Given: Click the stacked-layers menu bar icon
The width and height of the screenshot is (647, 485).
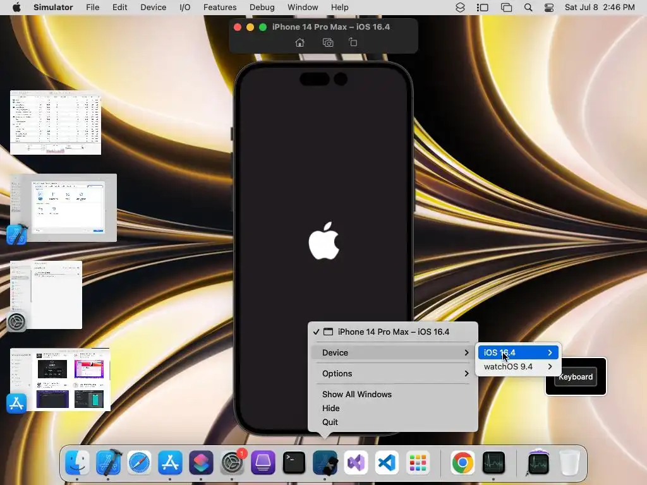Looking at the screenshot, I should point(460,8).
